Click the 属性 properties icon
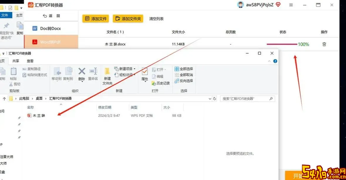The height and width of the screenshot is (180, 346). [145, 72]
